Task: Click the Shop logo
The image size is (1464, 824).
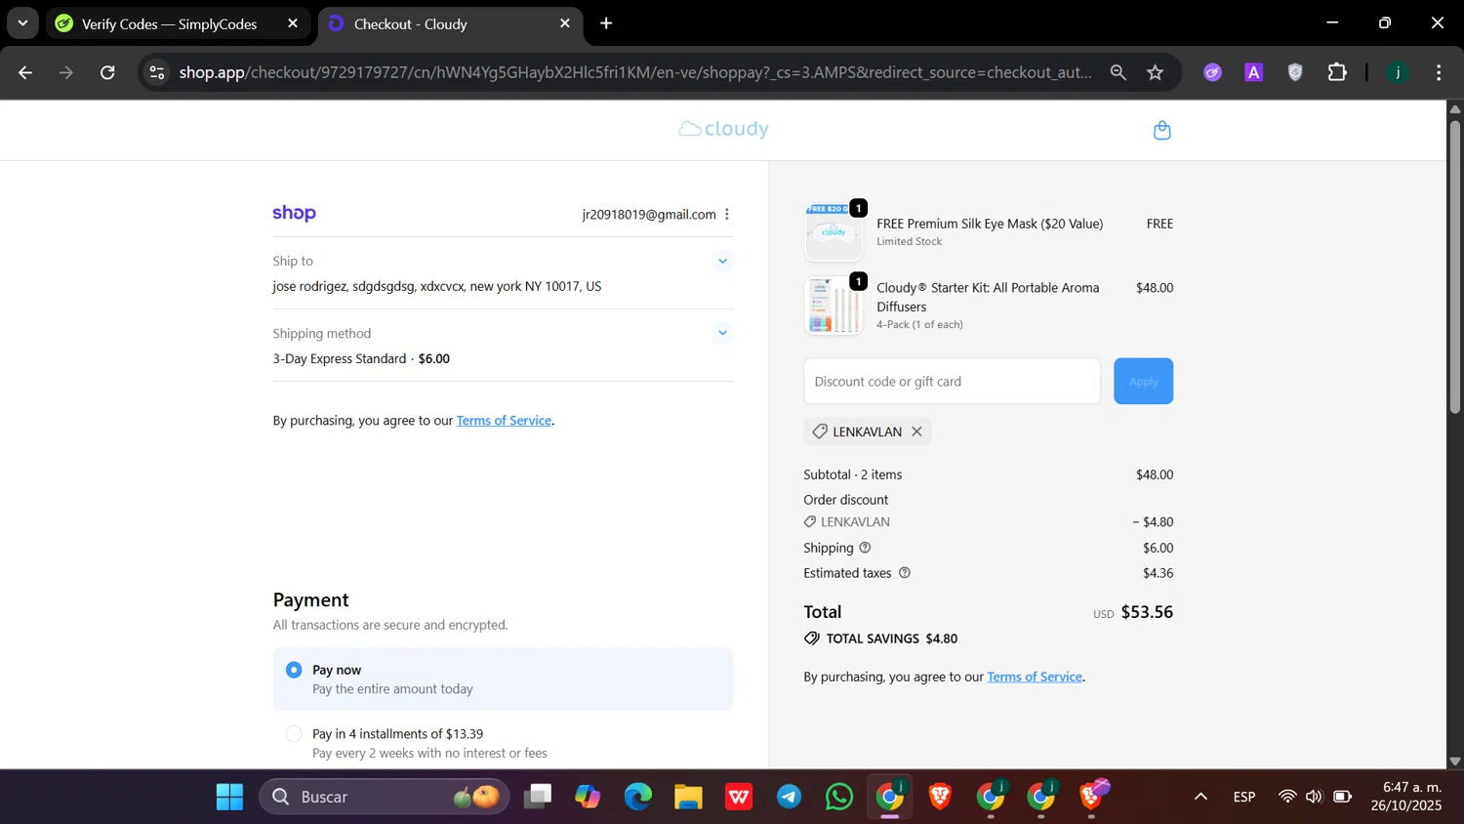Action: coord(294,213)
